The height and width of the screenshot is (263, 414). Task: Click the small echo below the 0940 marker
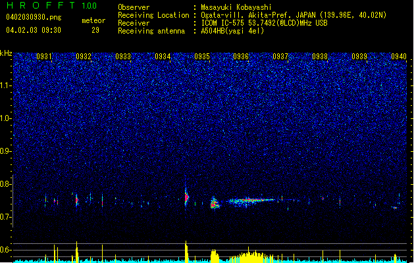(395, 208)
